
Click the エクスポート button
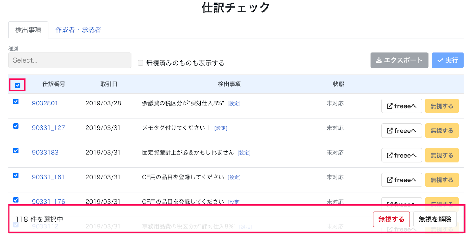[399, 60]
